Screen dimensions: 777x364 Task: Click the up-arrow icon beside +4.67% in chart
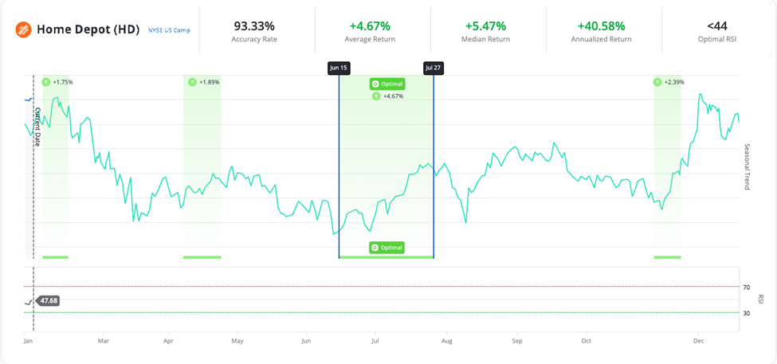(x=376, y=96)
